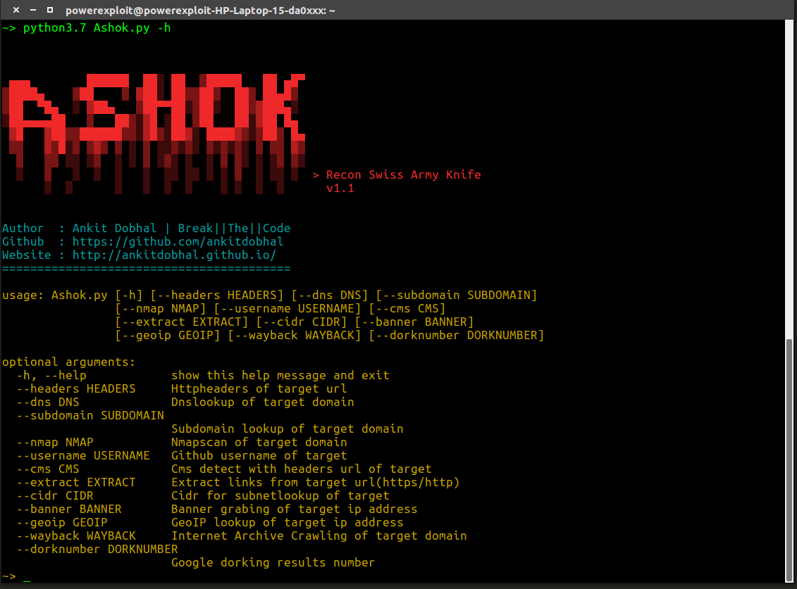
Task: Click the v1.1 version text
Action: click(340, 189)
